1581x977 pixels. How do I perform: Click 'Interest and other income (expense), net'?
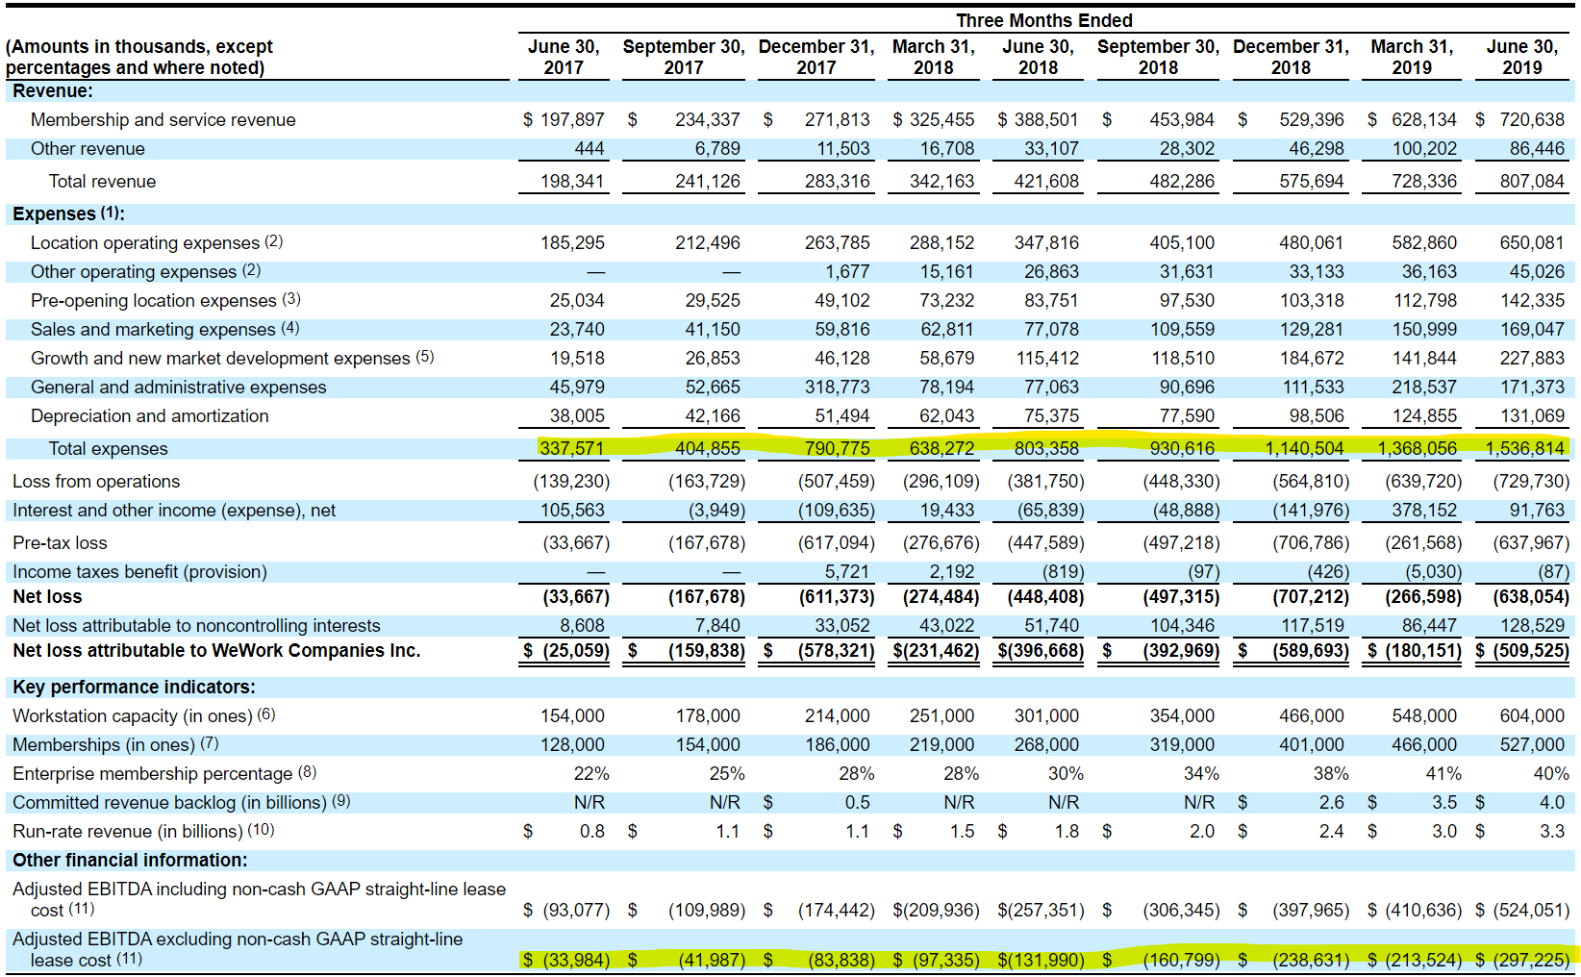pos(174,511)
